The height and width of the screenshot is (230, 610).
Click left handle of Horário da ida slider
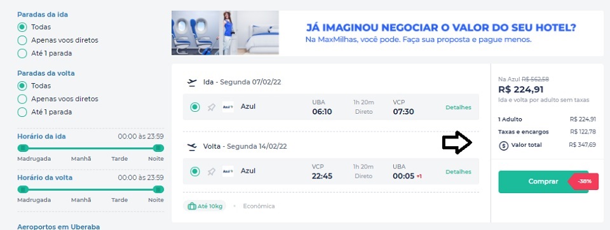point(23,148)
